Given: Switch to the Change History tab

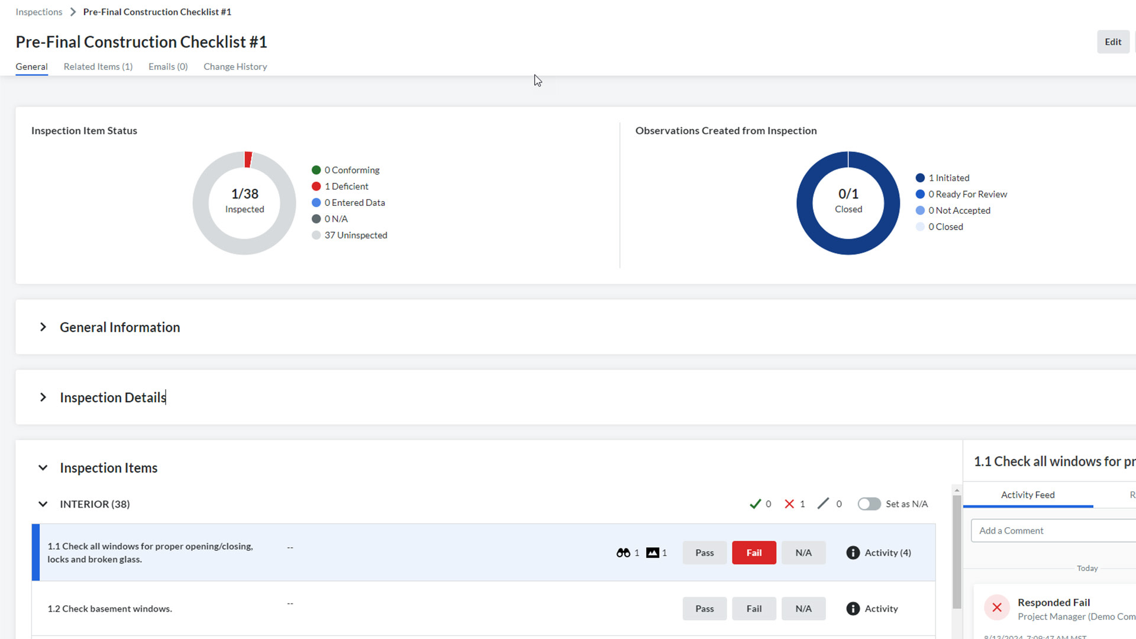Looking at the screenshot, I should coord(235,66).
